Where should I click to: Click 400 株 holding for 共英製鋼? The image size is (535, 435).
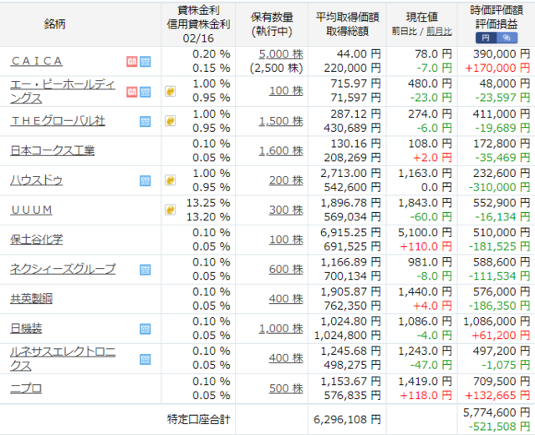pos(286,299)
